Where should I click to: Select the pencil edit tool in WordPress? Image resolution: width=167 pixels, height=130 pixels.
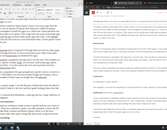(97, 13)
